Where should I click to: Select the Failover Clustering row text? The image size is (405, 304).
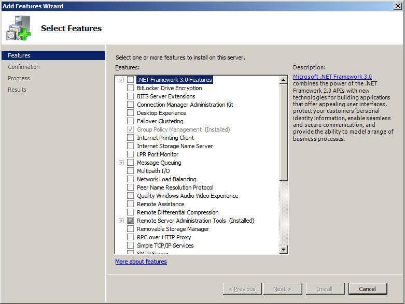click(x=160, y=121)
